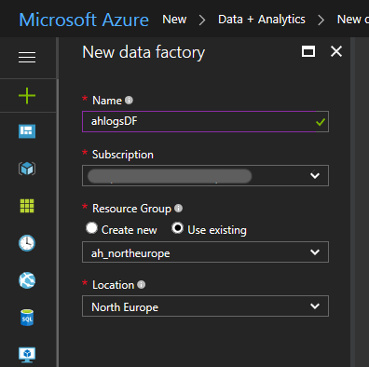Show info tooltip next to Resource Group
This screenshot has height=367, width=369.
coord(178,208)
